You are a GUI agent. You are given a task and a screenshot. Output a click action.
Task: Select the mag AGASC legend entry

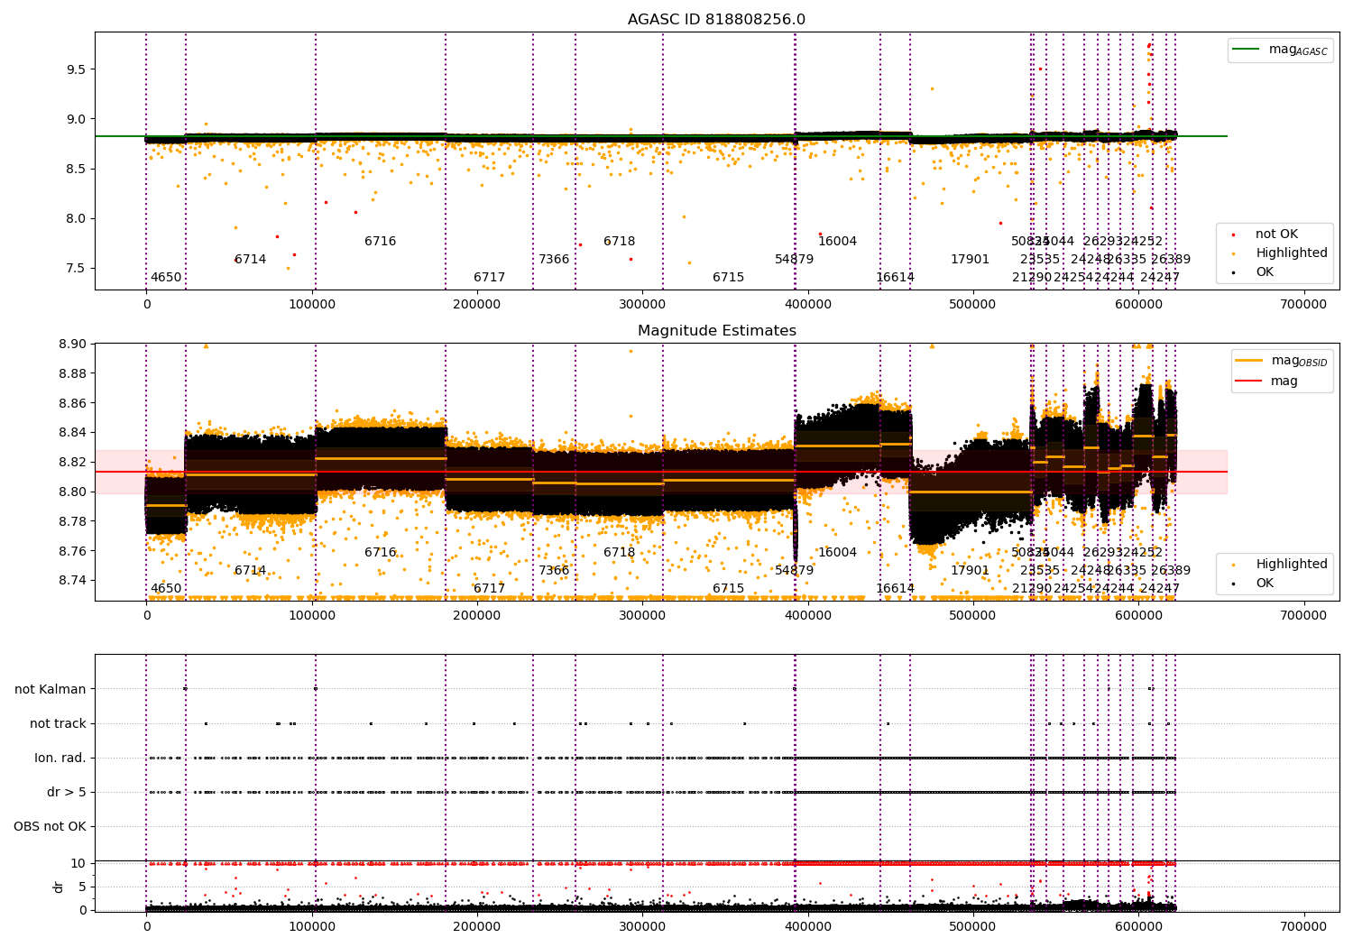(x=1281, y=50)
